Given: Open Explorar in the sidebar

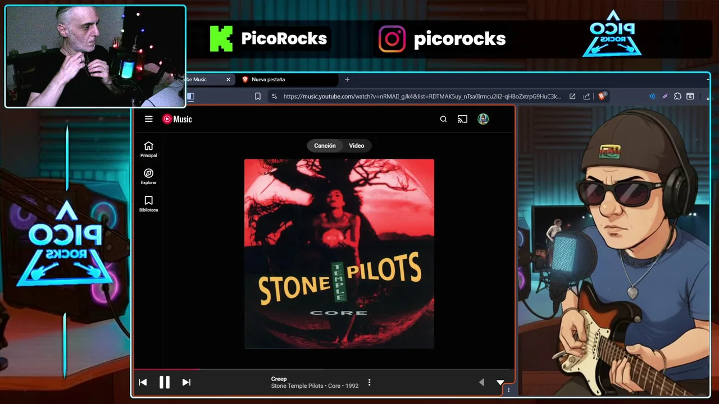Looking at the screenshot, I should tap(149, 177).
